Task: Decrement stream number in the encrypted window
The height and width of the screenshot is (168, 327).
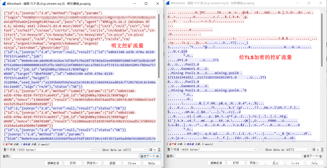Action: click(322, 151)
